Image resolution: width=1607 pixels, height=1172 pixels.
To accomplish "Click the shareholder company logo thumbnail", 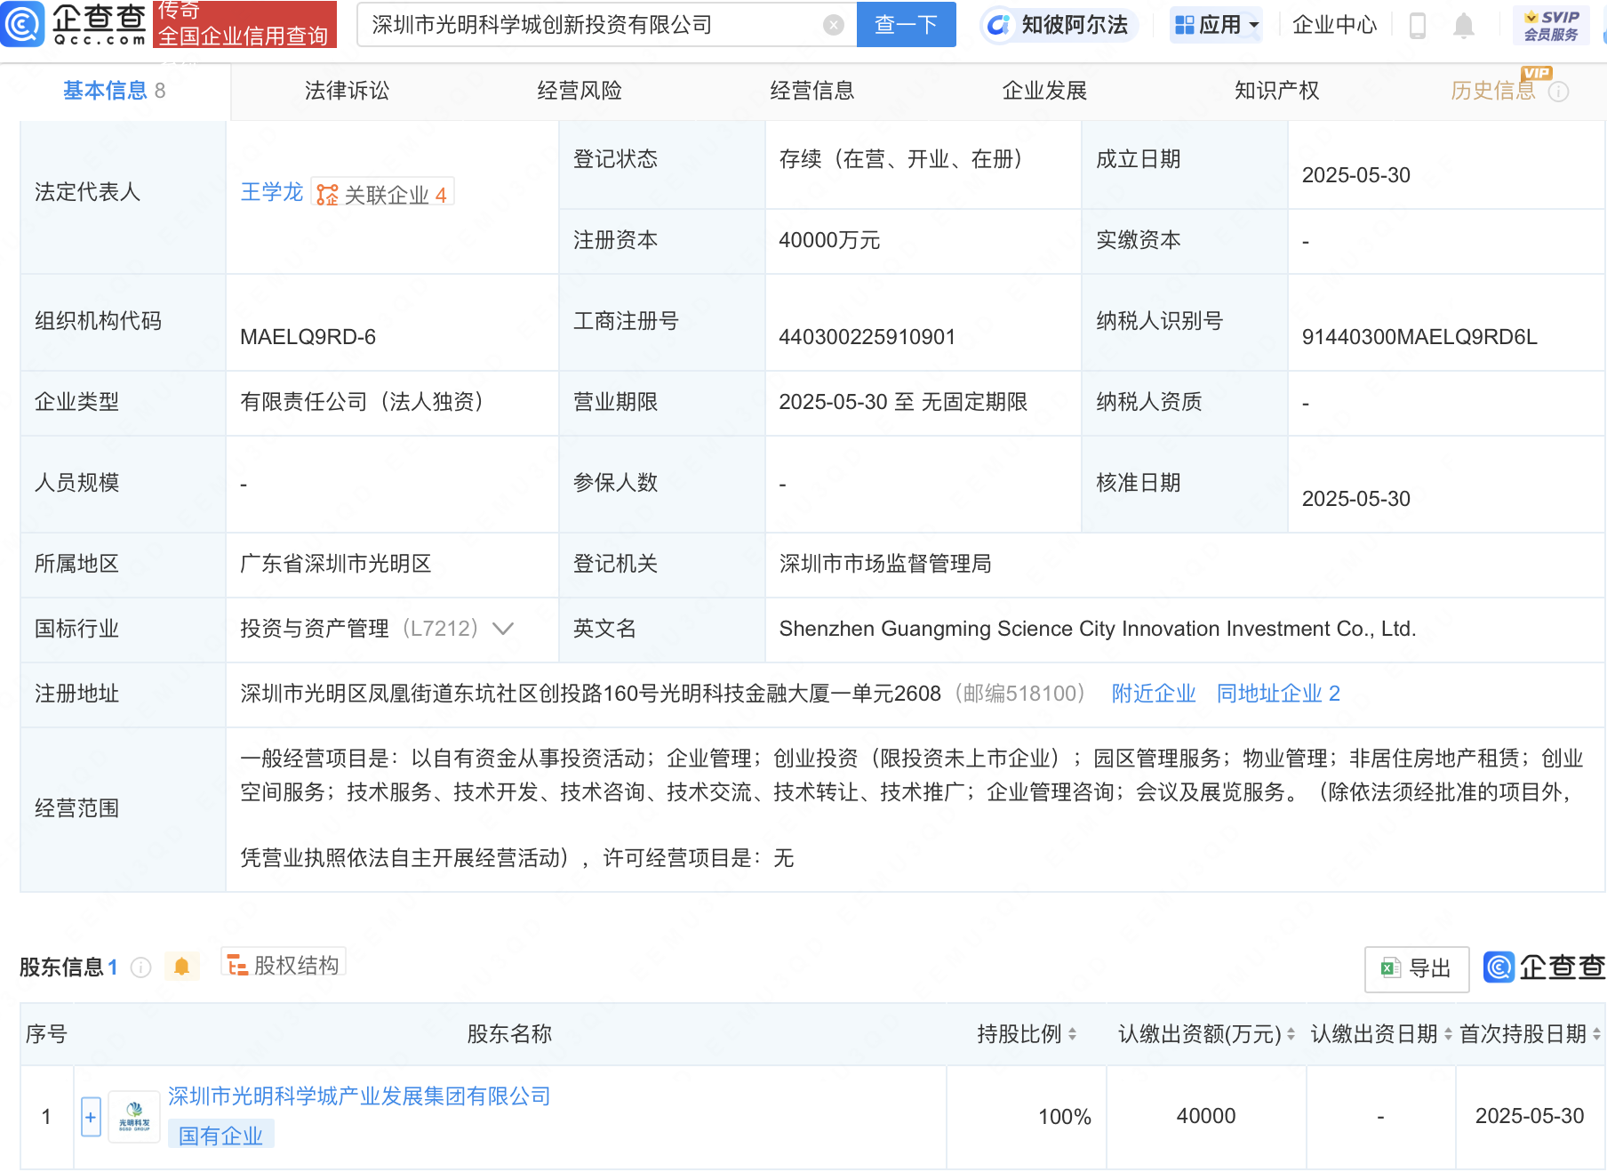I will 134,1117.
